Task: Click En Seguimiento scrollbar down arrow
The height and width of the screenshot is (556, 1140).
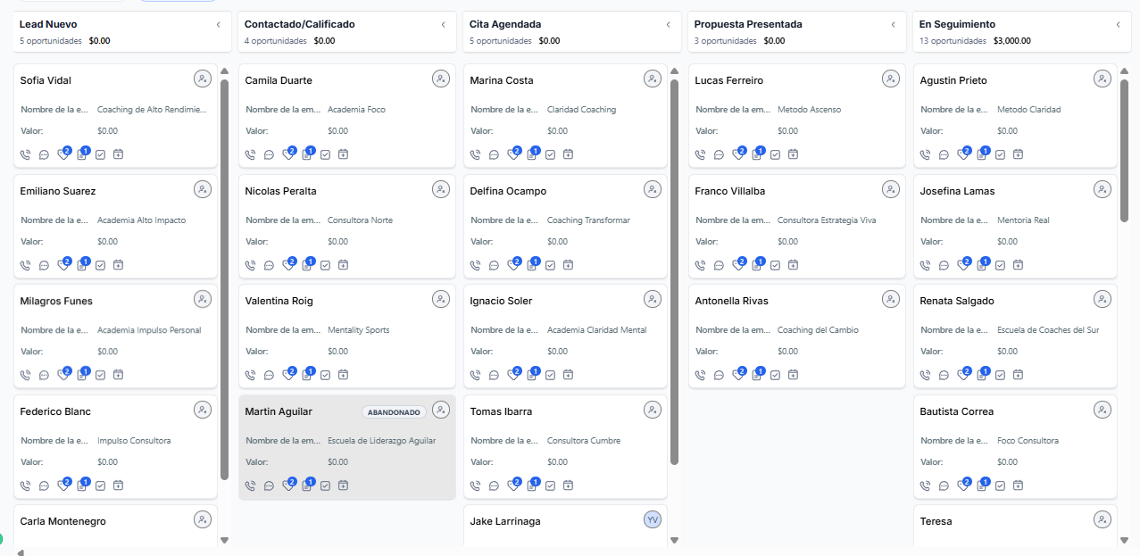Action: 1124,540
